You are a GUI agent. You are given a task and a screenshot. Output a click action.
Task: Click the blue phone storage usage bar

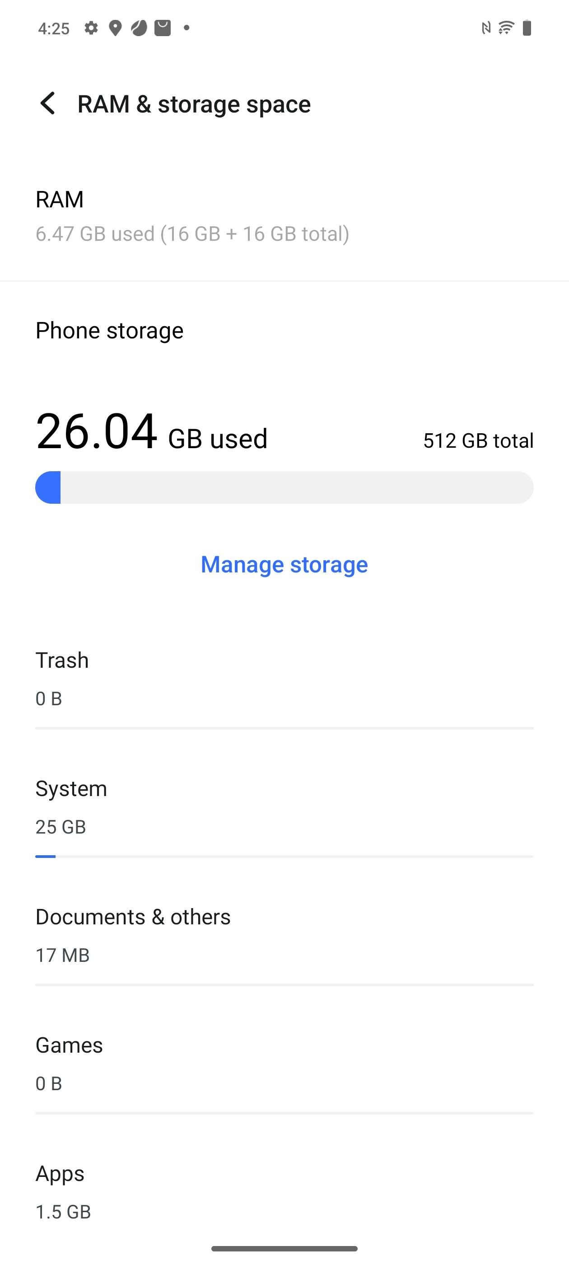click(x=284, y=487)
